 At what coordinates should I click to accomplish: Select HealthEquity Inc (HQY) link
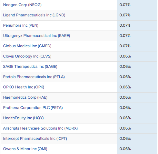click(23, 118)
